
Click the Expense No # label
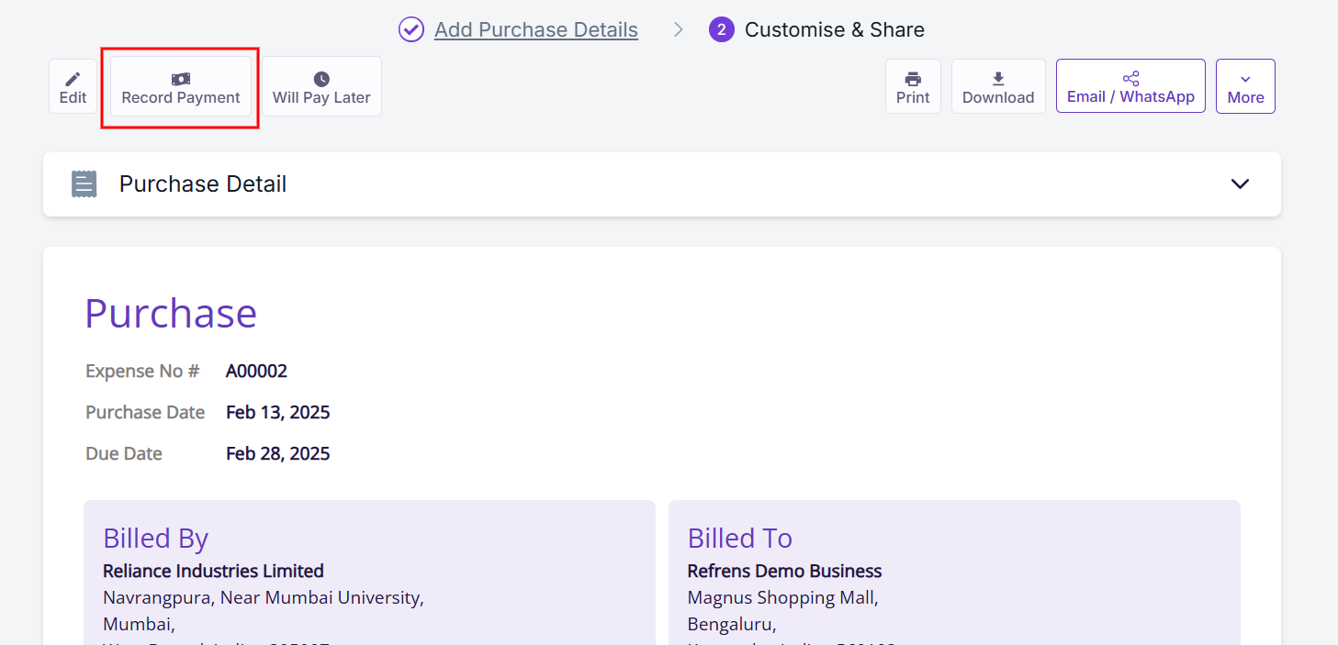[x=142, y=371]
